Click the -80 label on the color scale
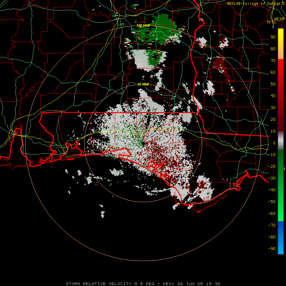286x286 pixels. tap(272, 237)
